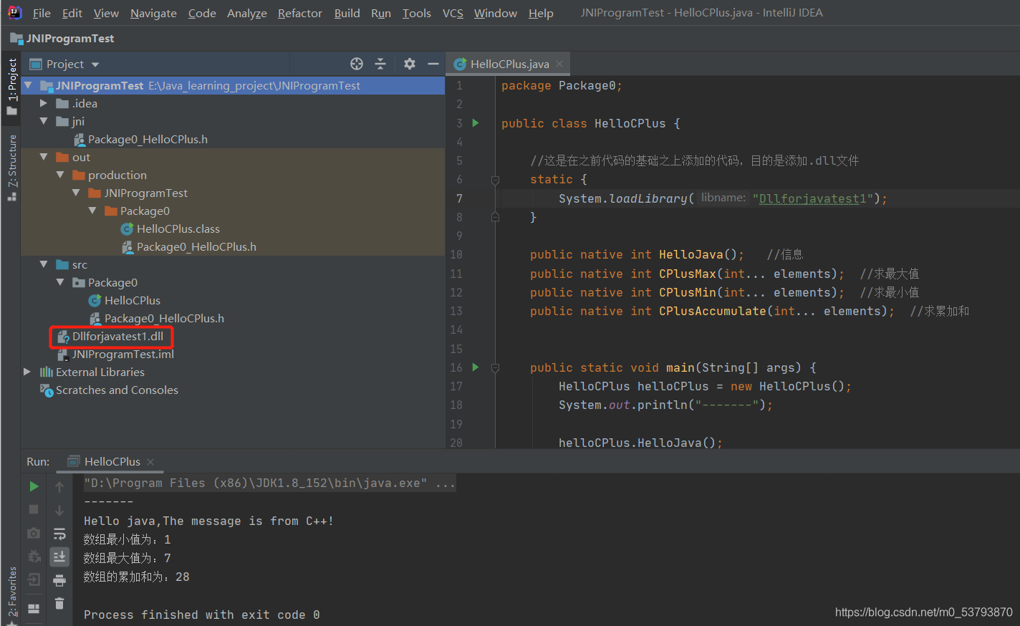Collapse the JNIProgramTest root node
Image resolution: width=1020 pixels, height=626 pixels.
tap(28, 85)
